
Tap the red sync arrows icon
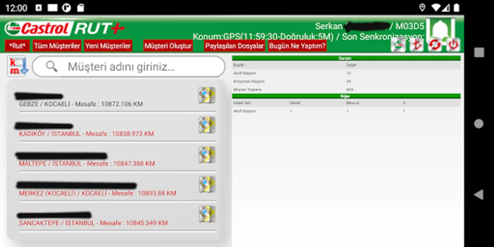coord(435,45)
